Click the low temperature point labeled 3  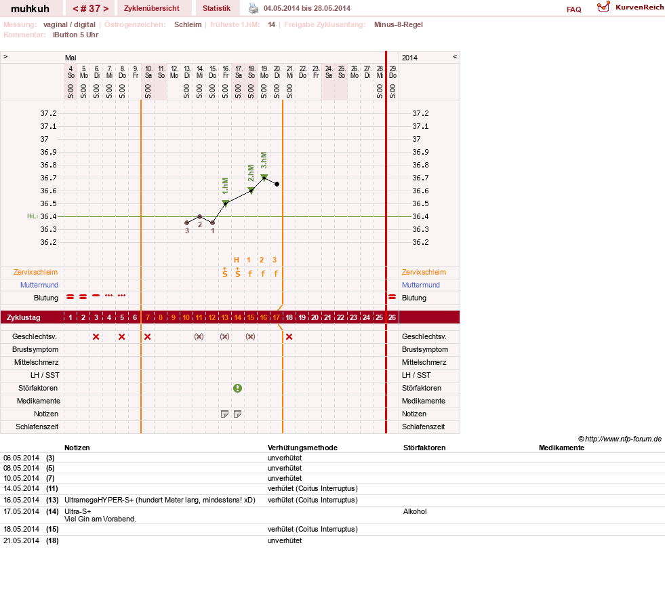(x=186, y=223)
